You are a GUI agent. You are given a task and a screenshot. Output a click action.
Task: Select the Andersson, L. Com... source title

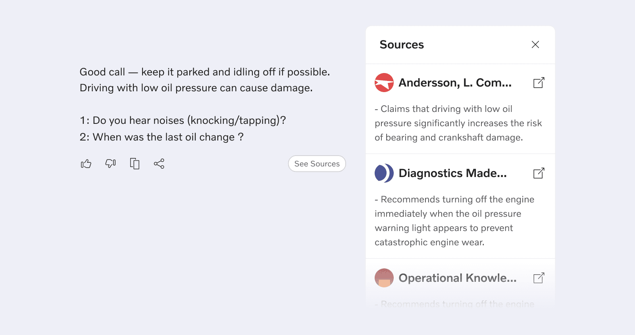455,83
